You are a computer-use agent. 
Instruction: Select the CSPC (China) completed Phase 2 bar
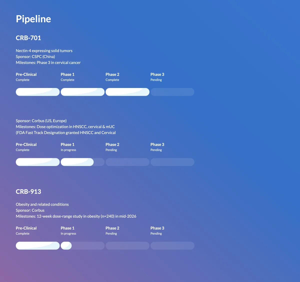coord(127,92)
